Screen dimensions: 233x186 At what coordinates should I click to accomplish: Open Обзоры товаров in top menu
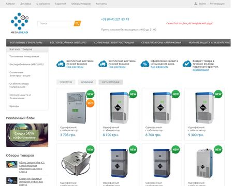pos(81,4)
